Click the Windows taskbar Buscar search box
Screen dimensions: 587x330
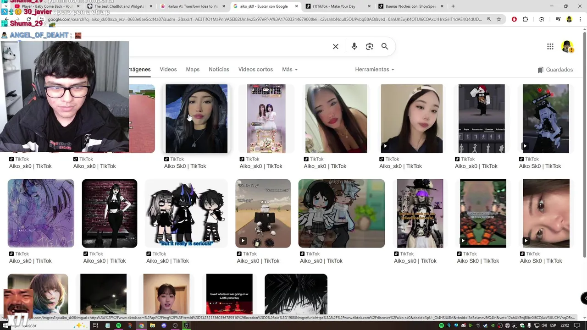50,325
